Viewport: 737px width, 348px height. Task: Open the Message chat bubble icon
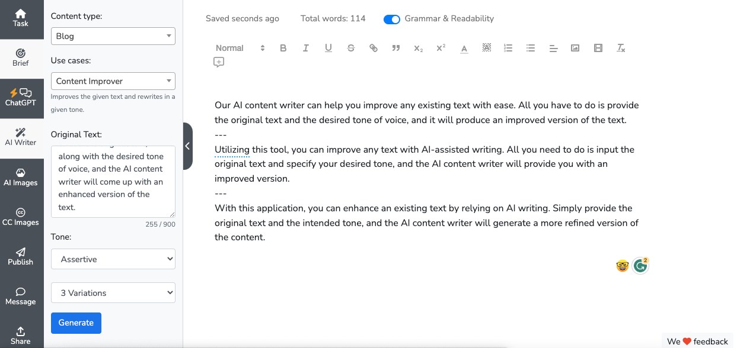pyautogui.click(x=21, y=291)
